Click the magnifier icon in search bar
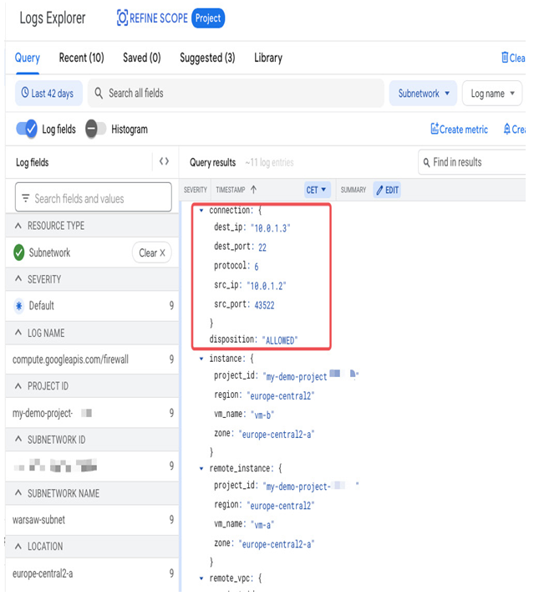 click(x=99, y=93)
